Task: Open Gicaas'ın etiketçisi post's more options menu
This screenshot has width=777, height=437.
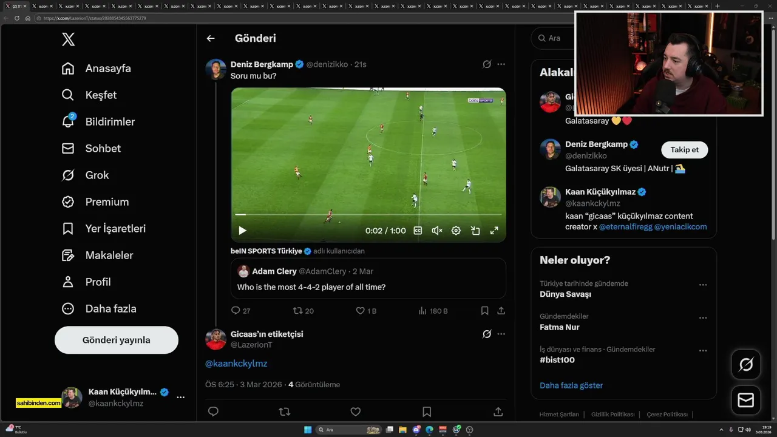Action: [x=501, y=334]
